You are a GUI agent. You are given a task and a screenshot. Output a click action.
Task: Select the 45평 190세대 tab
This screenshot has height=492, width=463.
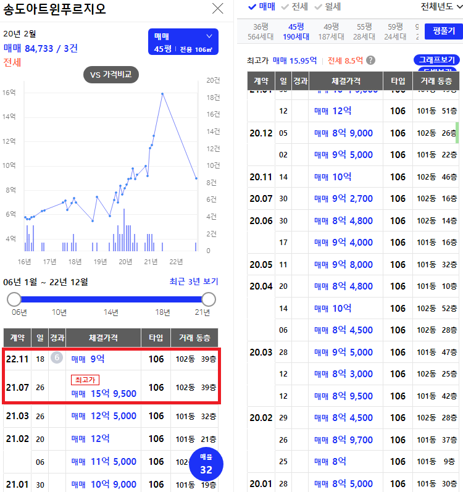pyautogui.click(x=296, y=31)
